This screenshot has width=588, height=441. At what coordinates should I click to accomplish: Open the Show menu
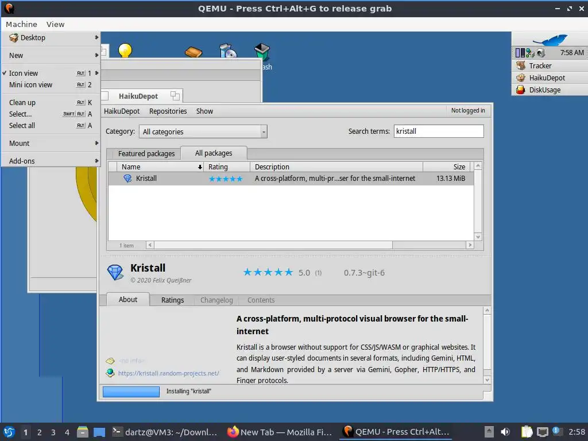coord(204,111)
